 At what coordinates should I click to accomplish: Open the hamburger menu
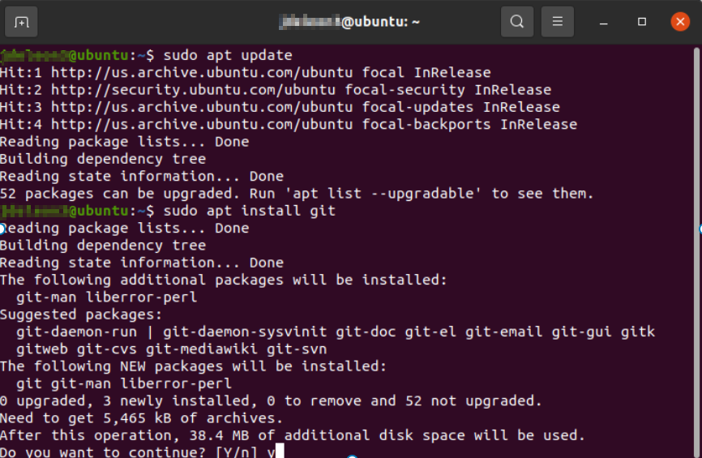point(558,22)
